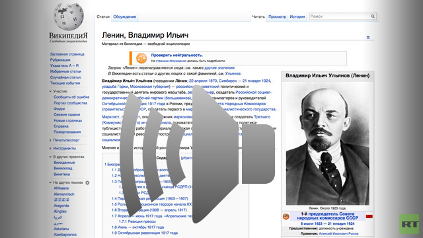The height and width of the screenshot is (238, 423).
Task: Click the USSR coat of arms icon
Action: click(x=286, y=216)
